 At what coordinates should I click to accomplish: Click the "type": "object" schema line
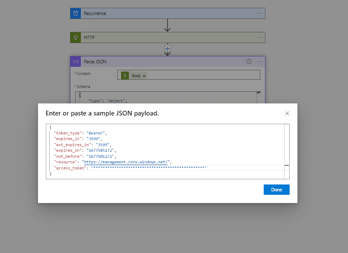click(x=107, y=101)
